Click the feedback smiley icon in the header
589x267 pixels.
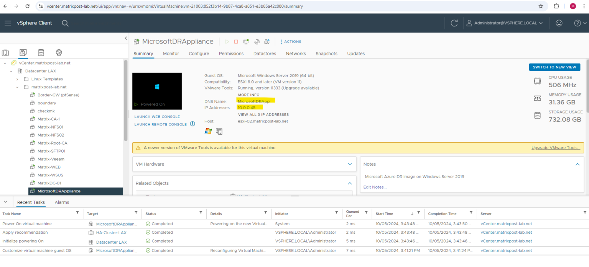[x=559, y=23]
